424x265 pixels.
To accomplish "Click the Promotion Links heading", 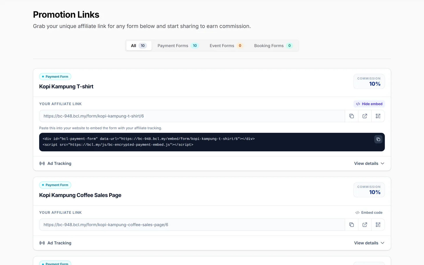I will click(66, 14).
